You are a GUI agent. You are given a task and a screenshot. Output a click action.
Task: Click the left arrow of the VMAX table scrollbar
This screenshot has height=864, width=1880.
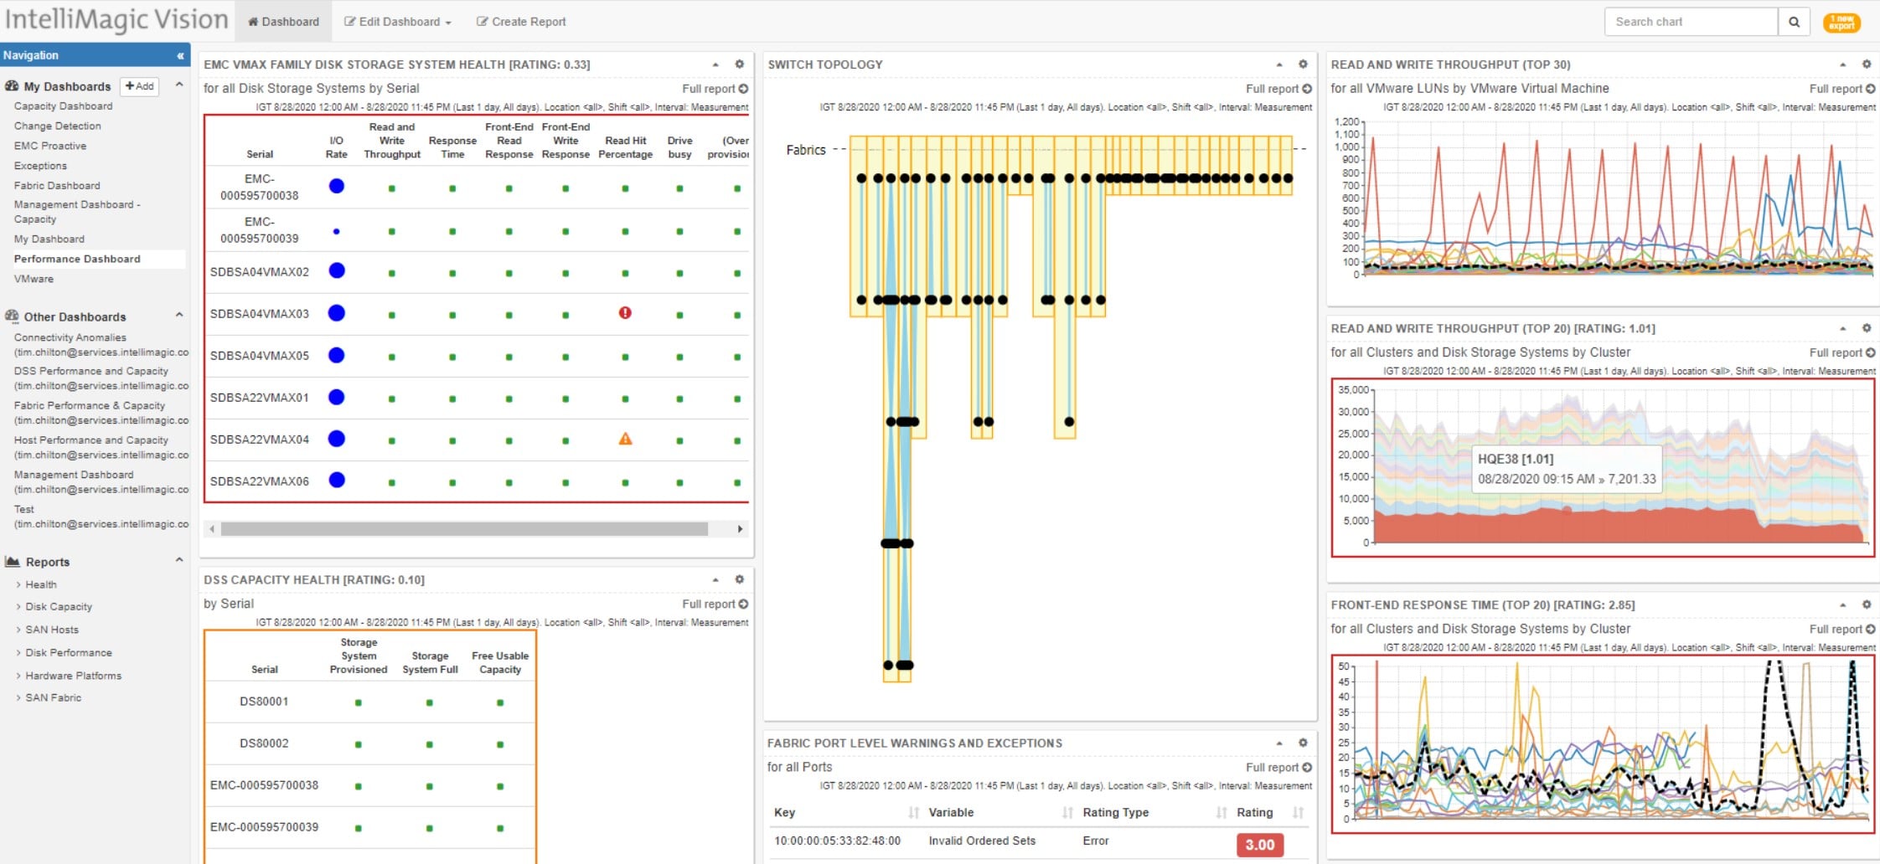tap(212, 529)
